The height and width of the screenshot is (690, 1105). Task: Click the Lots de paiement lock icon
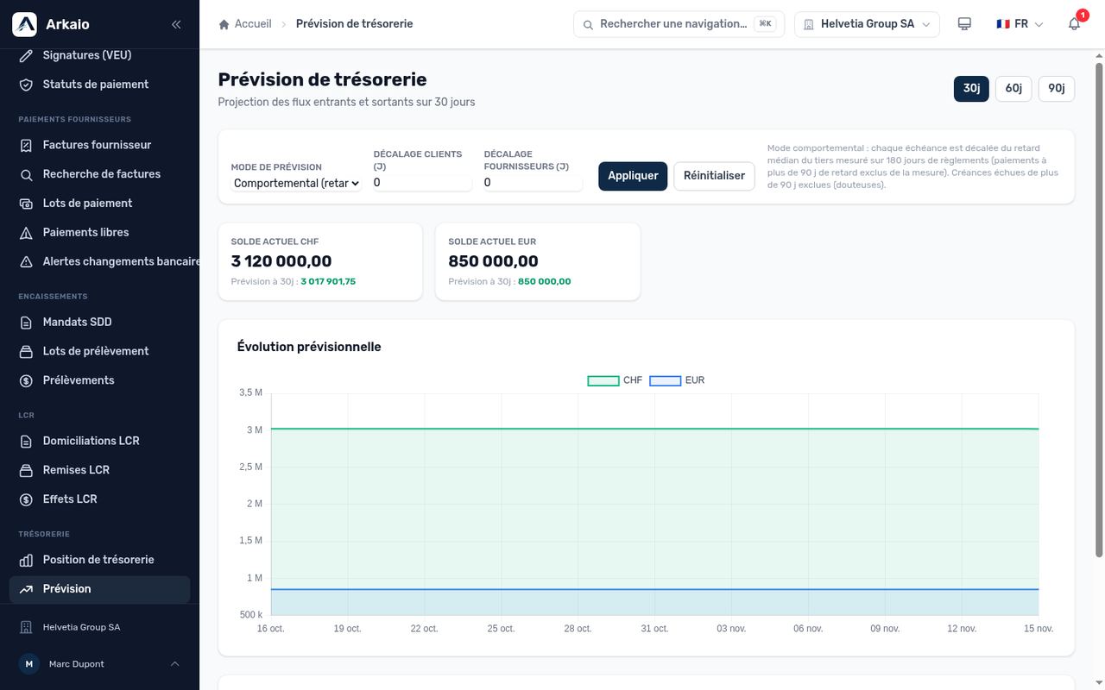coord(27,204)
